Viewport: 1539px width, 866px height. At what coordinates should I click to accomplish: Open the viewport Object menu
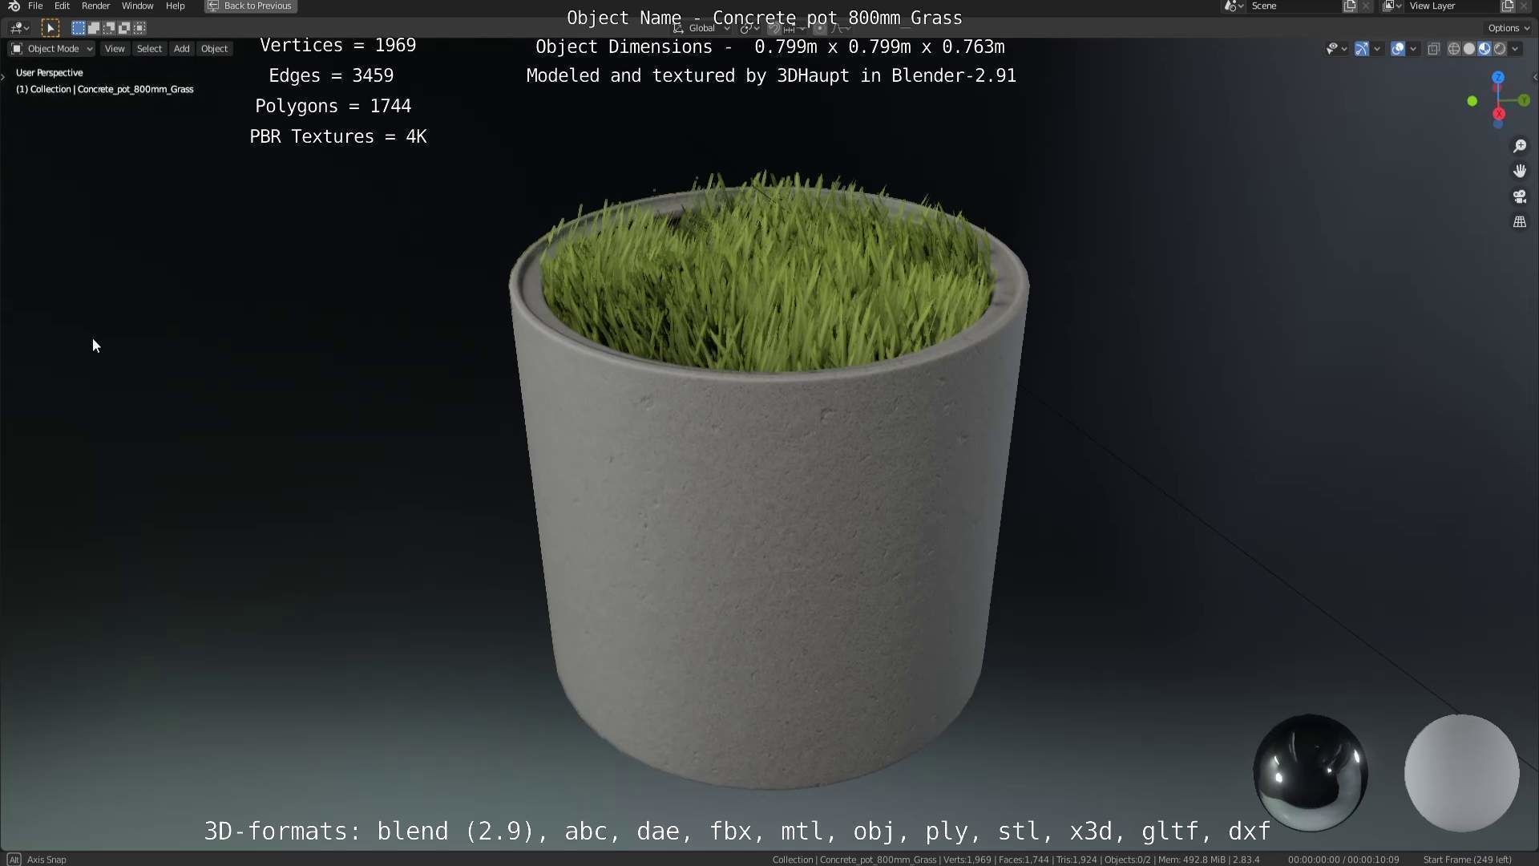pos(214,49)
